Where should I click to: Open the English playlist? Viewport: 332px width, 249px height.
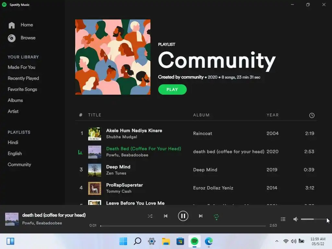coord(15,153)
